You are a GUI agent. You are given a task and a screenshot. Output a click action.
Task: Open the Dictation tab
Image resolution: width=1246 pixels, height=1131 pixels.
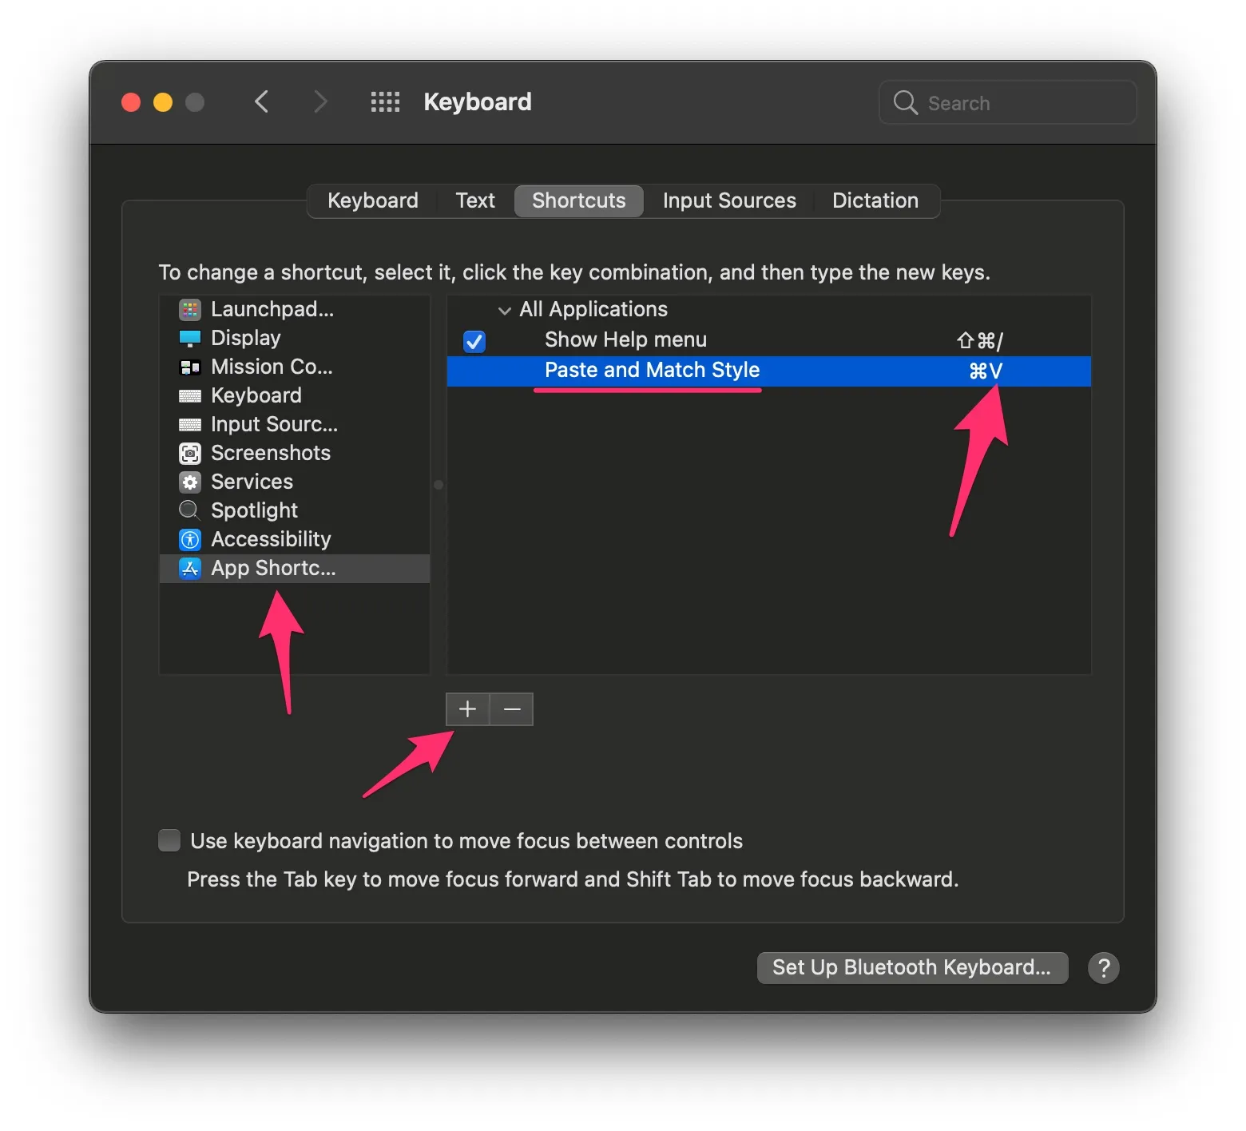pyautogui.click(x=875, y=200)
